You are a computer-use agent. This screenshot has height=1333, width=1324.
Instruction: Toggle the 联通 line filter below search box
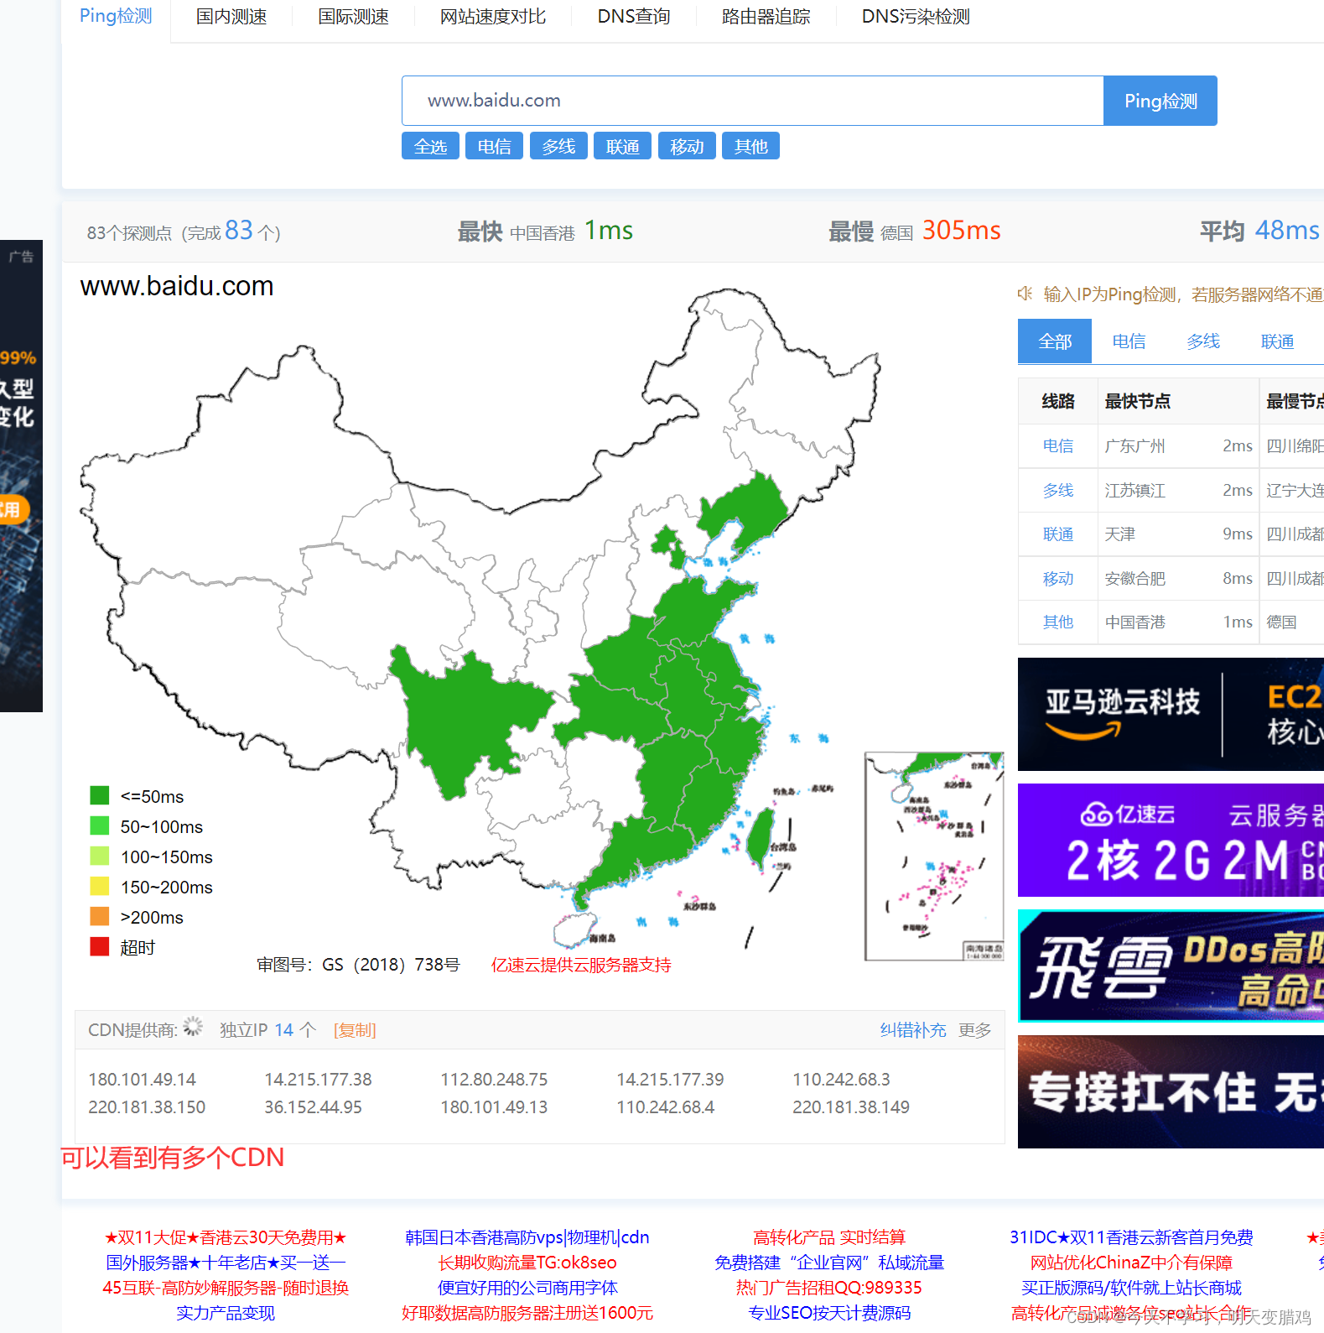(x=622, y=146)
